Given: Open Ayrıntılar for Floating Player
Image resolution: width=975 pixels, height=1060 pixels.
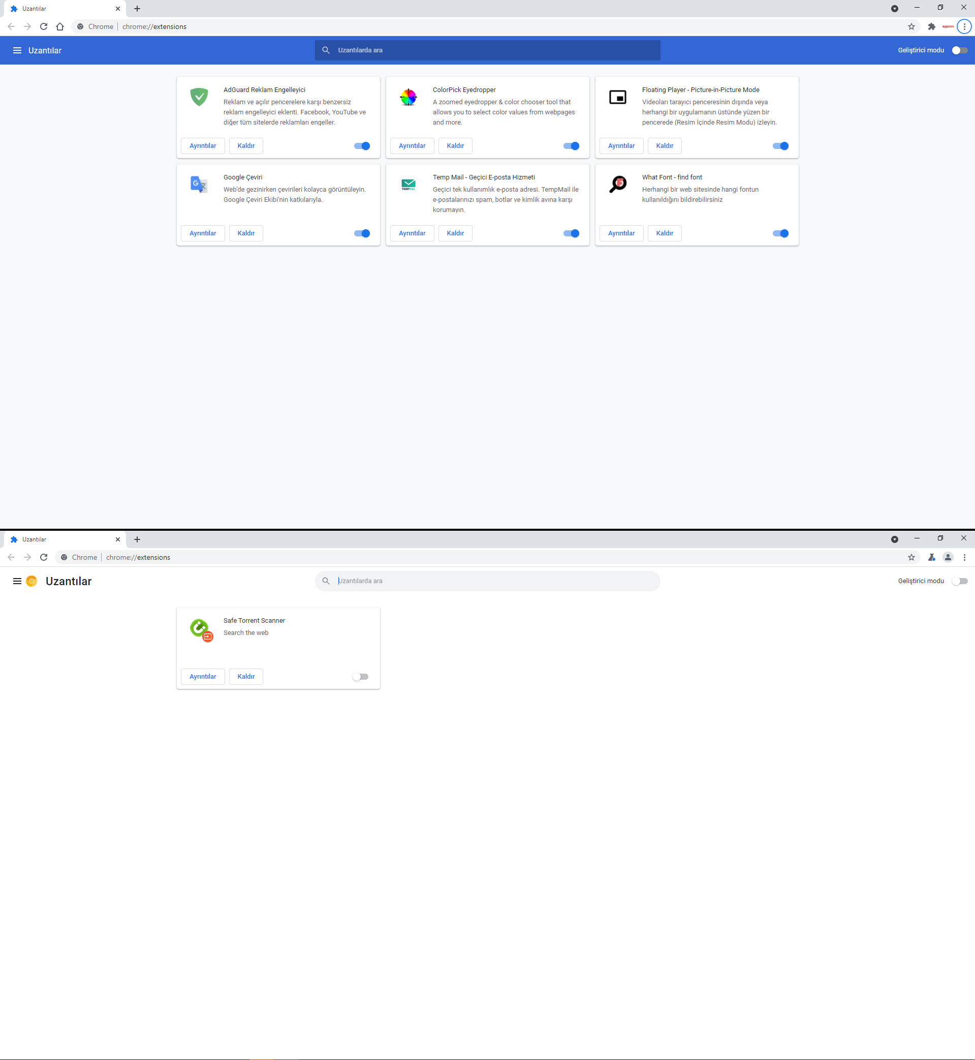Looking at the screenshot, I should [621, 146].
